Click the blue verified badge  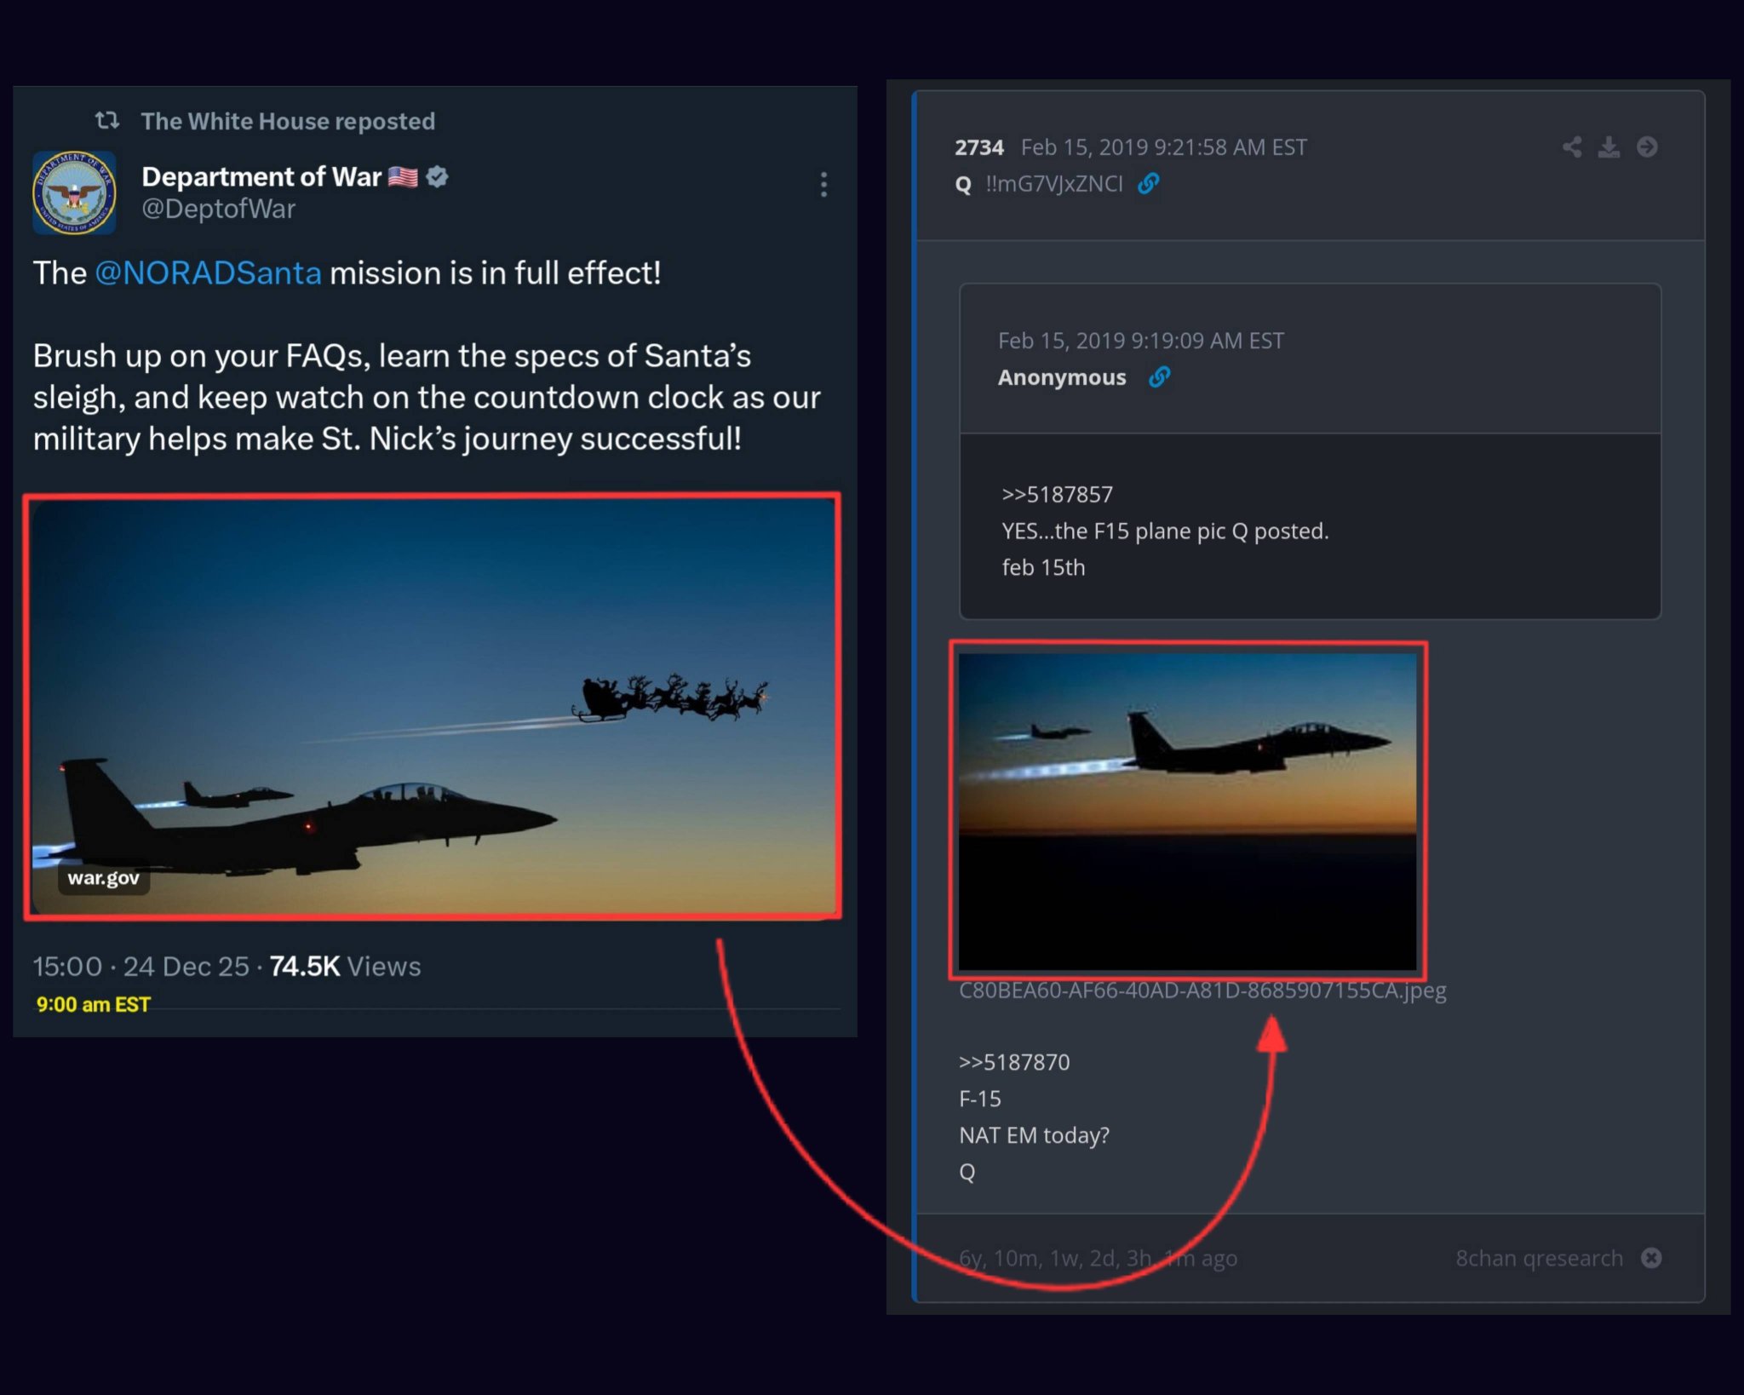[438, 176]
